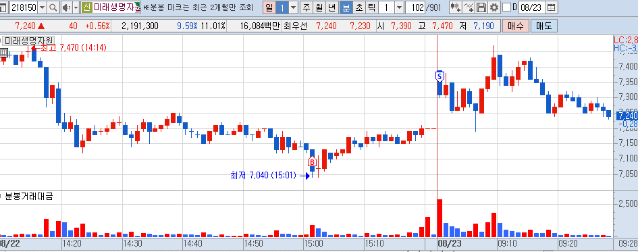638x252 pixels.
Task: Click the 매수 buy button
Action: coord(516,26)
